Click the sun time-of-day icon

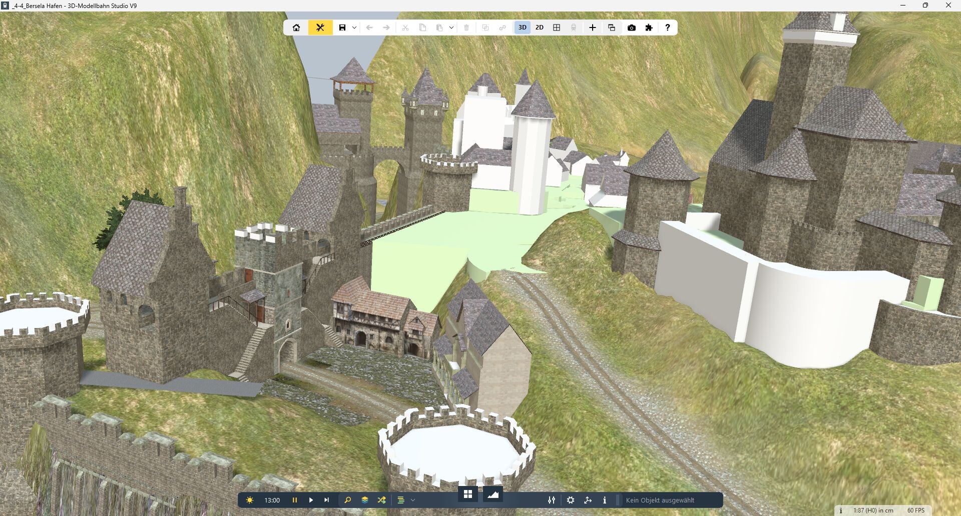tap(250, 500)
